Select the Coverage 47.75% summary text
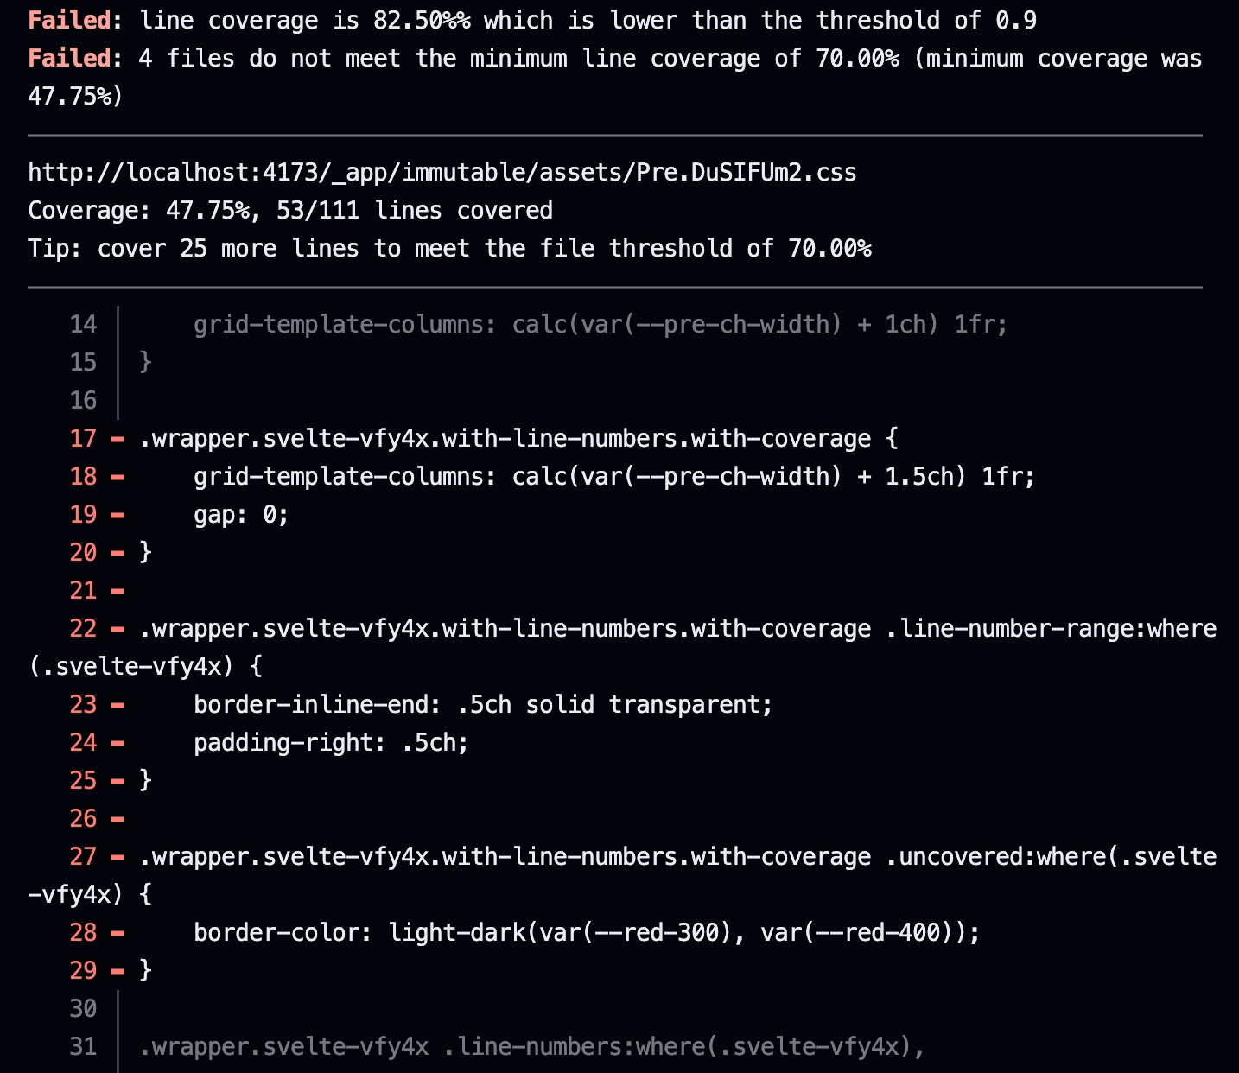The width and height of the screenshot is (1239, 1073). [x=289, y=210]
